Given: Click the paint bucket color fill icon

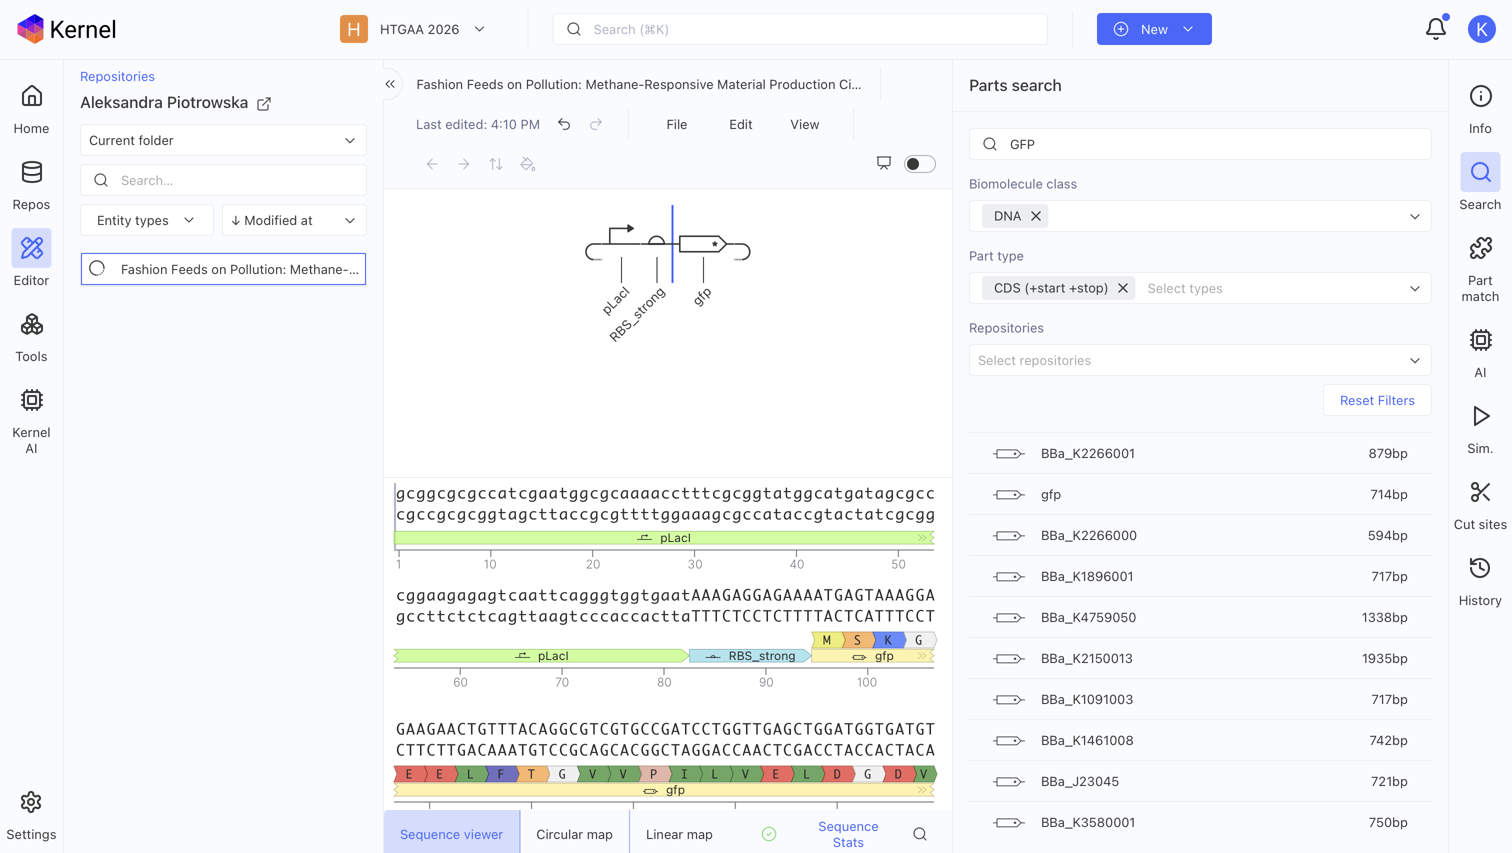Looking at the screenshot, I should 527,164.
